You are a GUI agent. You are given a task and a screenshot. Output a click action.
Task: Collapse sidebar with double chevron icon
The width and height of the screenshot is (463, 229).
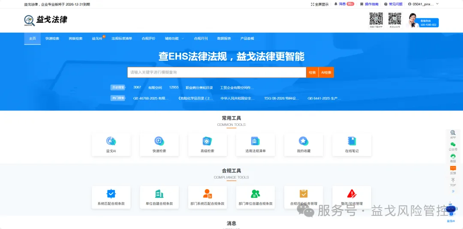pyautogui.click(x=453, y=191)
